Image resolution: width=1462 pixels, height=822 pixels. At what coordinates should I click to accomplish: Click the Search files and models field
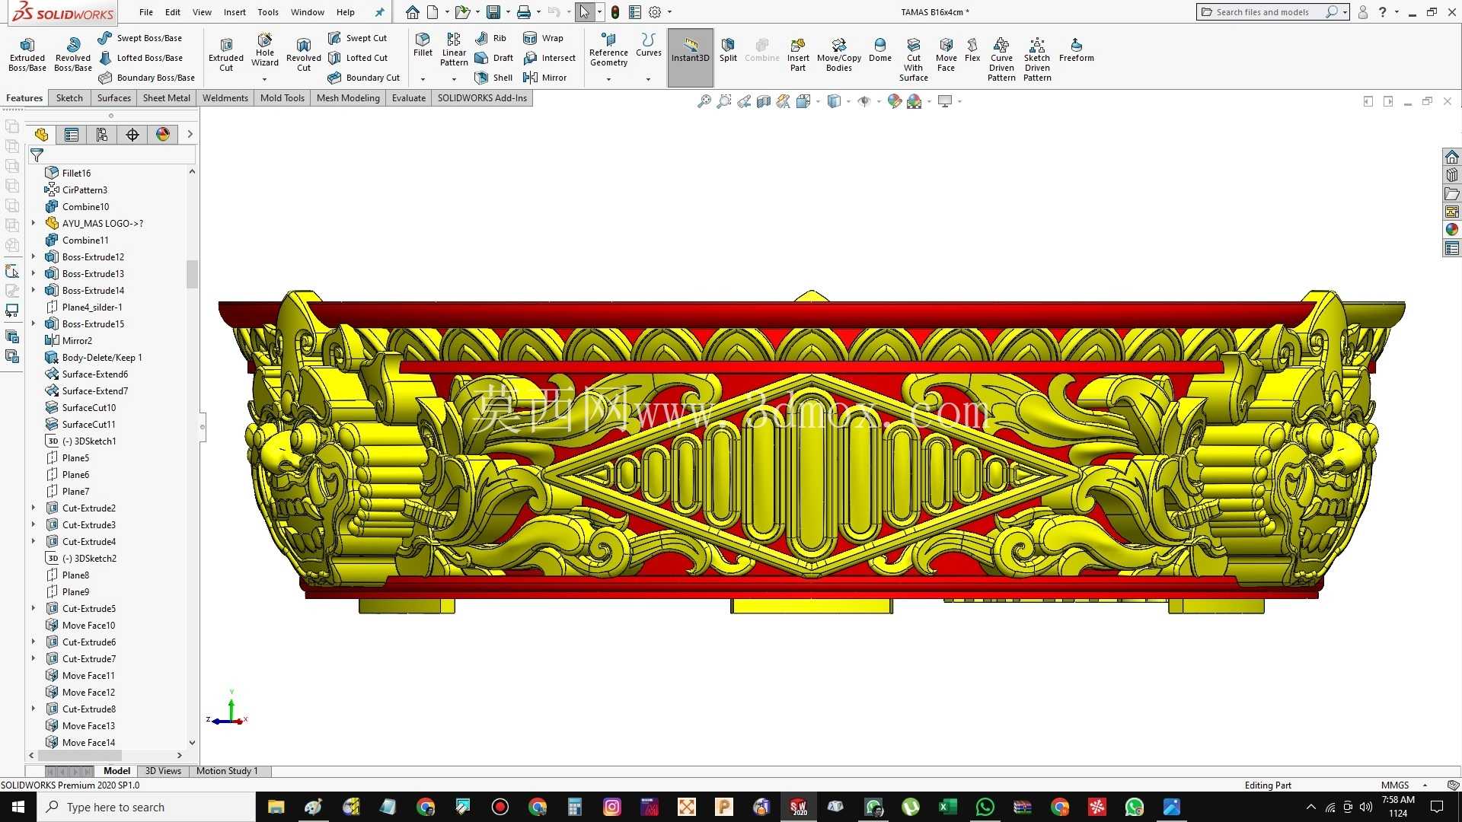pos(1262,12)
